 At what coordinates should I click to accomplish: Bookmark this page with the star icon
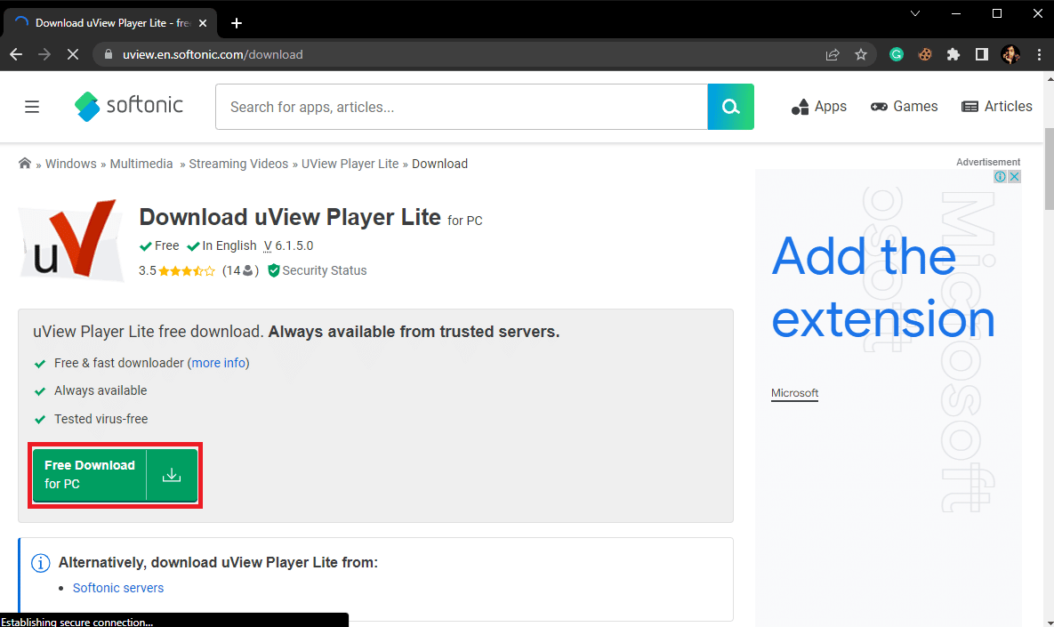pos(860,54)
